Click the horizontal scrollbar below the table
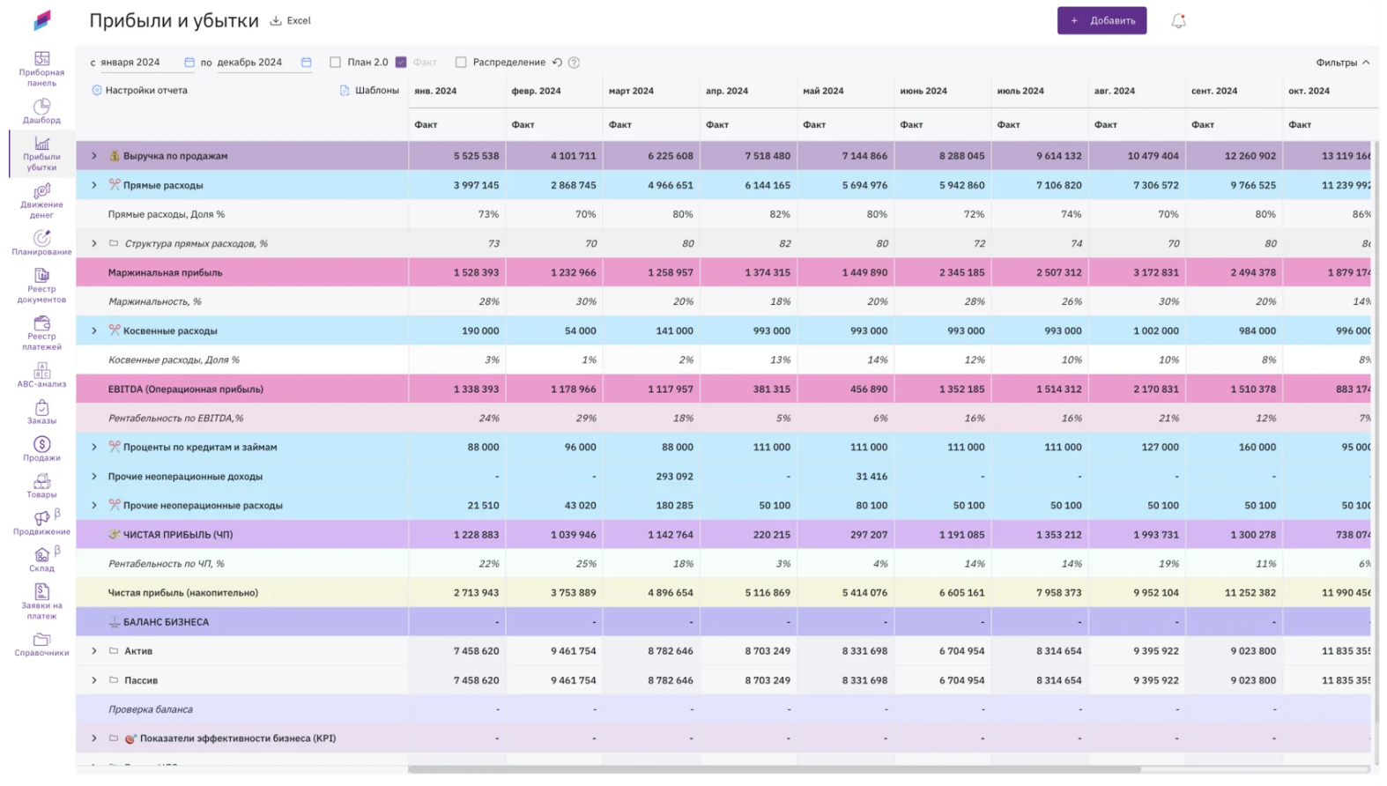Viewport: 1387px width, 786px height. pos(774,769)
